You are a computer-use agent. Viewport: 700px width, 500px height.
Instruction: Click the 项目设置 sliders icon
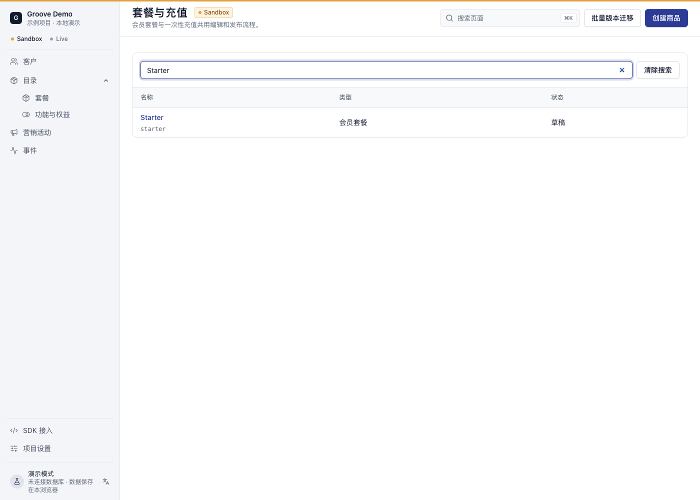click(14, 448)
